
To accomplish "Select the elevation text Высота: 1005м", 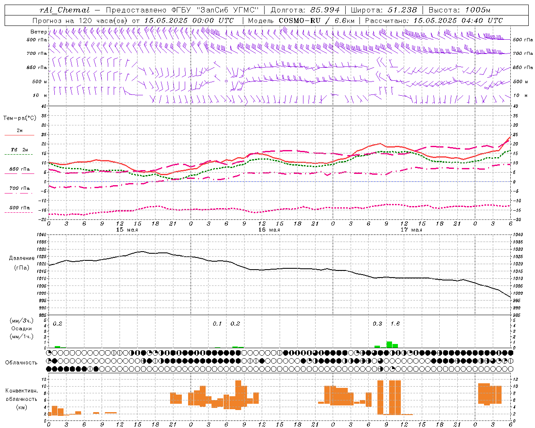I will click(x=459, y=10).
